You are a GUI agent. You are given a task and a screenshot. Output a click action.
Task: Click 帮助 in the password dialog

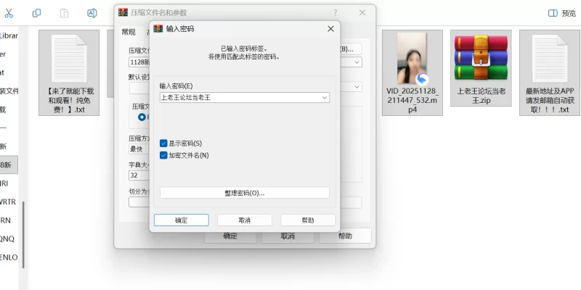tap(308, 220)
